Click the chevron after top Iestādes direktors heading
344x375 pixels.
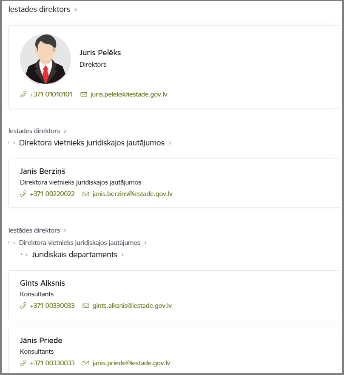(x=76, y=9)
